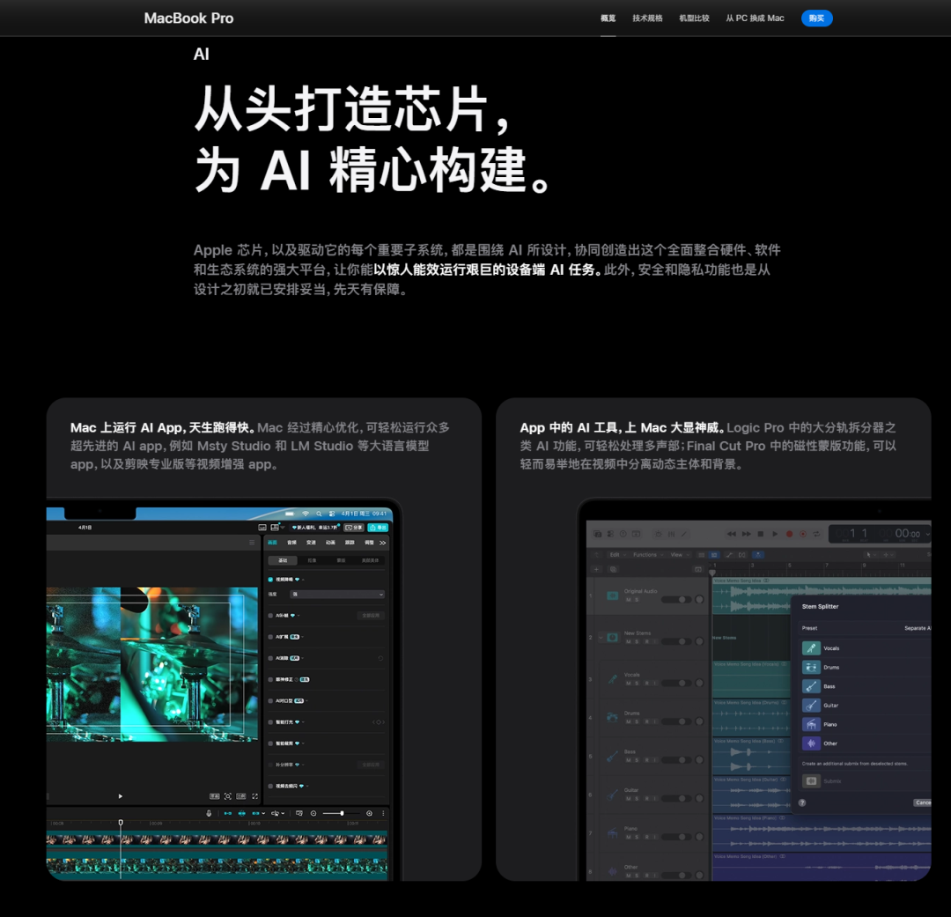This screenshot has width=951, height=917.
Task: Click the Submix icon in Stem Splitter
Action: point(811,781)
